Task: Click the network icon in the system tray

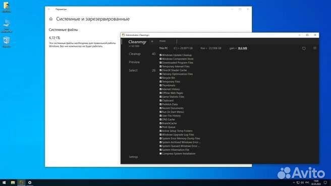Action: (298, 182)
